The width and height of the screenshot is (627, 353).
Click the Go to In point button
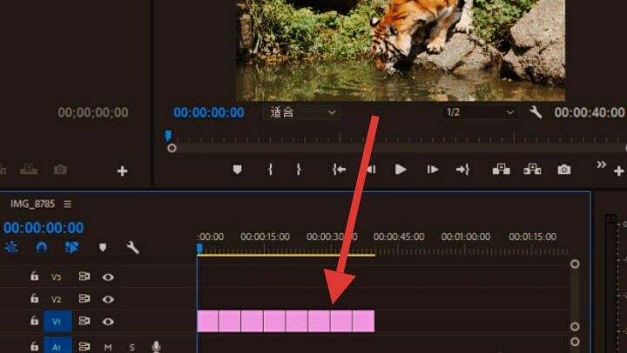340,170
